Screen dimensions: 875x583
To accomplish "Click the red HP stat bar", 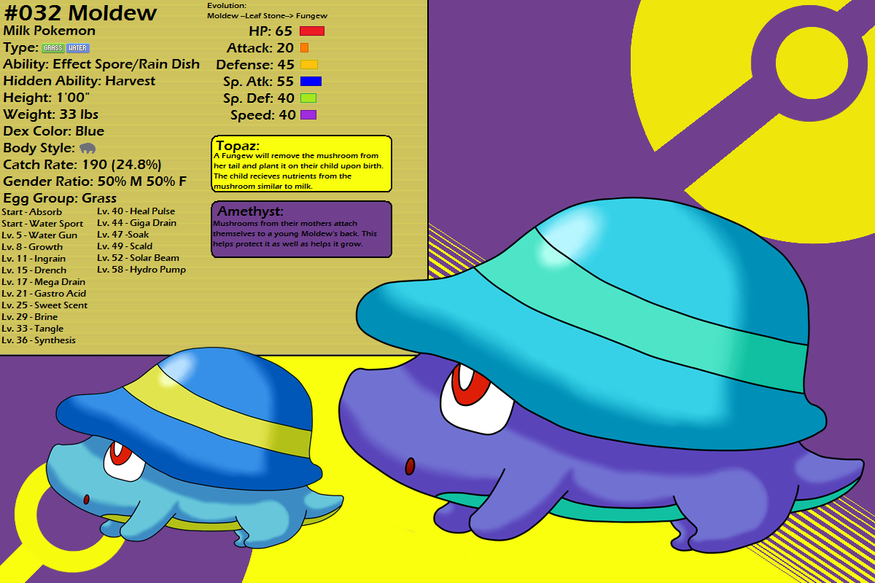I will click(x=311, y=31).
